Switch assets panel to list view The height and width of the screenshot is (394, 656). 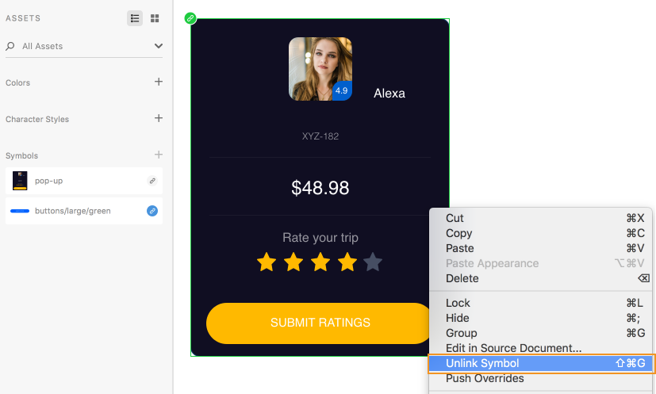click(x=135, y=18)
